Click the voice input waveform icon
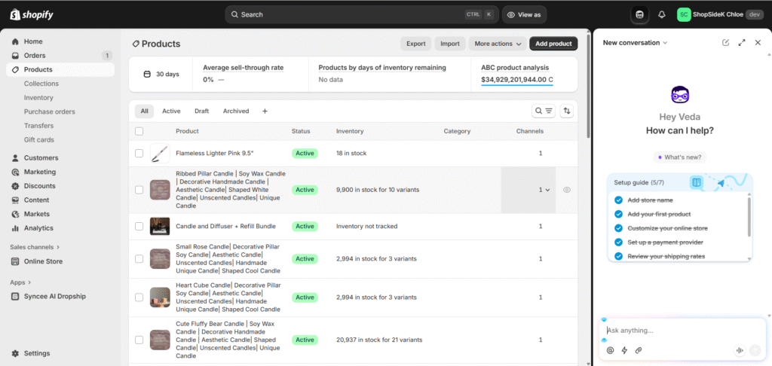The image size is (772, 366). [740, 350]
